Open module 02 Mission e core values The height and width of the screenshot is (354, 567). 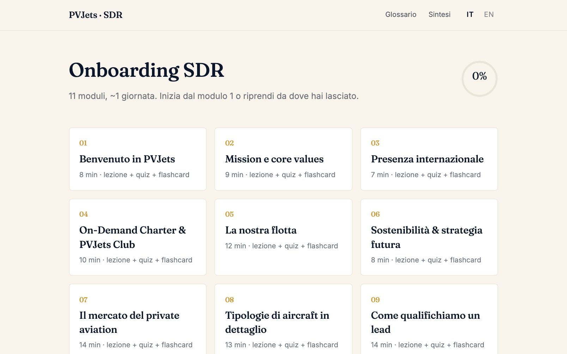coord(283,159)
